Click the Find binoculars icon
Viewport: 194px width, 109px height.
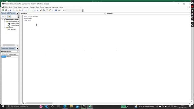click(22, 10)
